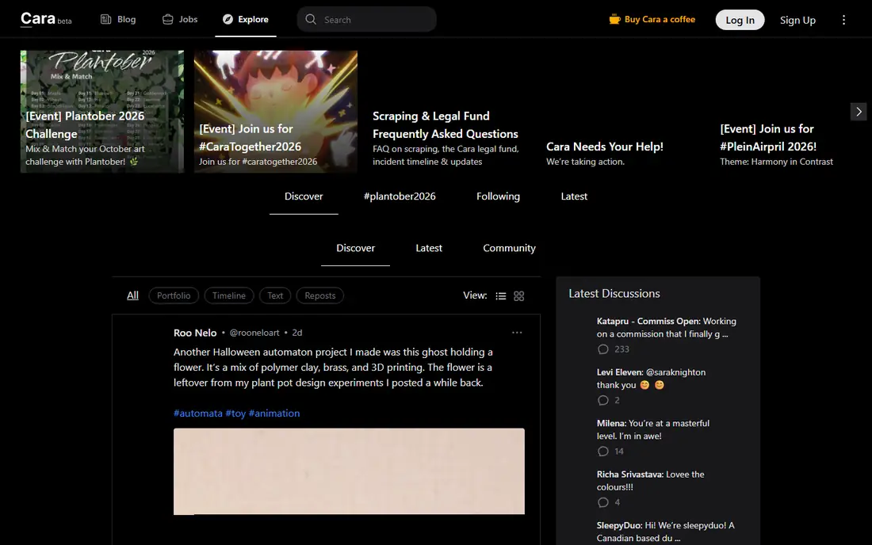Click the magnifier search icon
Screen dimensions: 872x545
coord(311,20)
